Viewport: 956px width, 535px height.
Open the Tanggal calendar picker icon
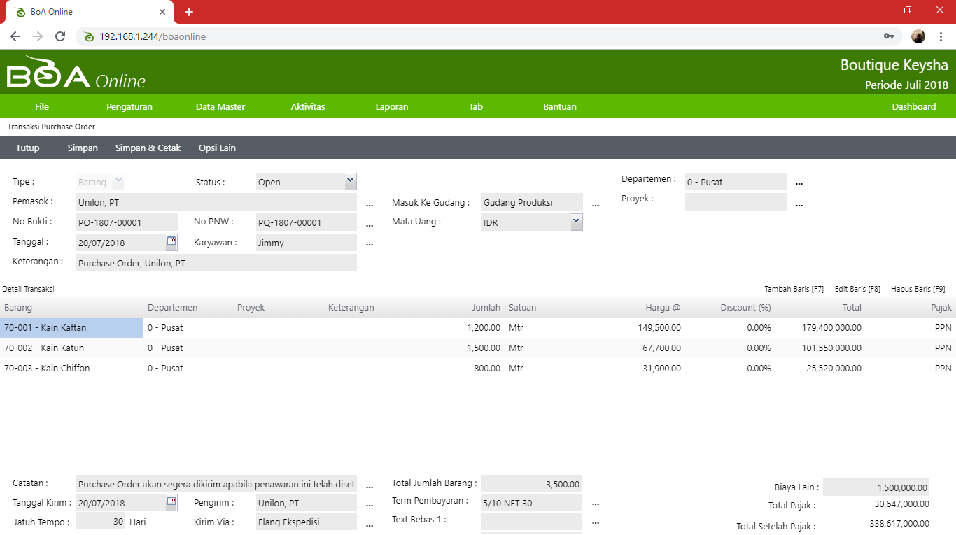[171, 242]
